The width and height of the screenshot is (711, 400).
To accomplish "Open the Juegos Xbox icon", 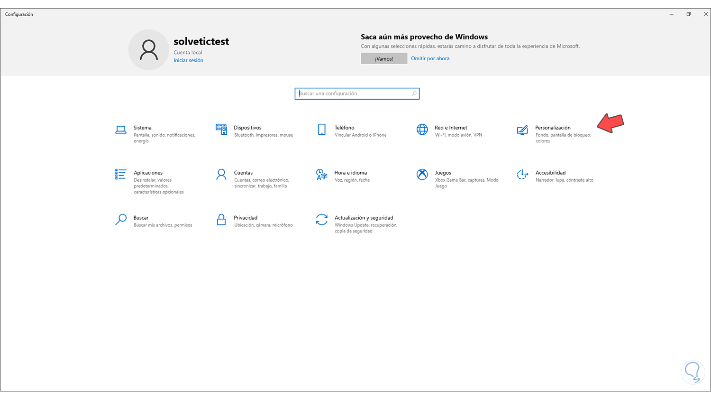I will [422, 174].
